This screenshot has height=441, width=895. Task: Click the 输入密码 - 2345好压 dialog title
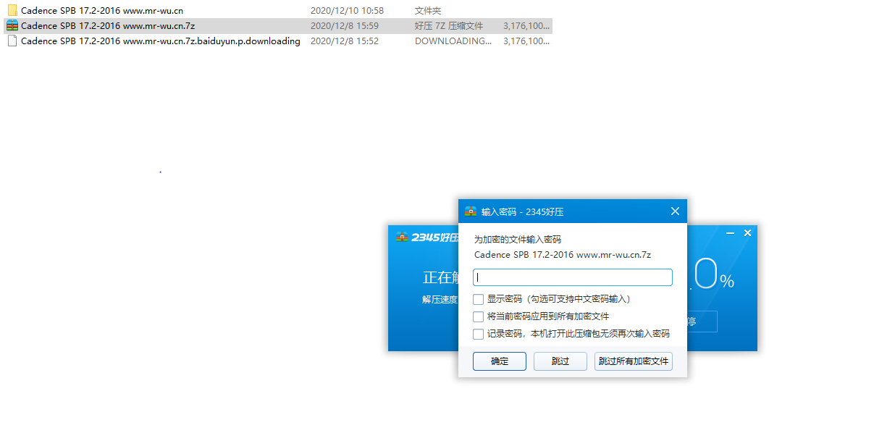523,211
